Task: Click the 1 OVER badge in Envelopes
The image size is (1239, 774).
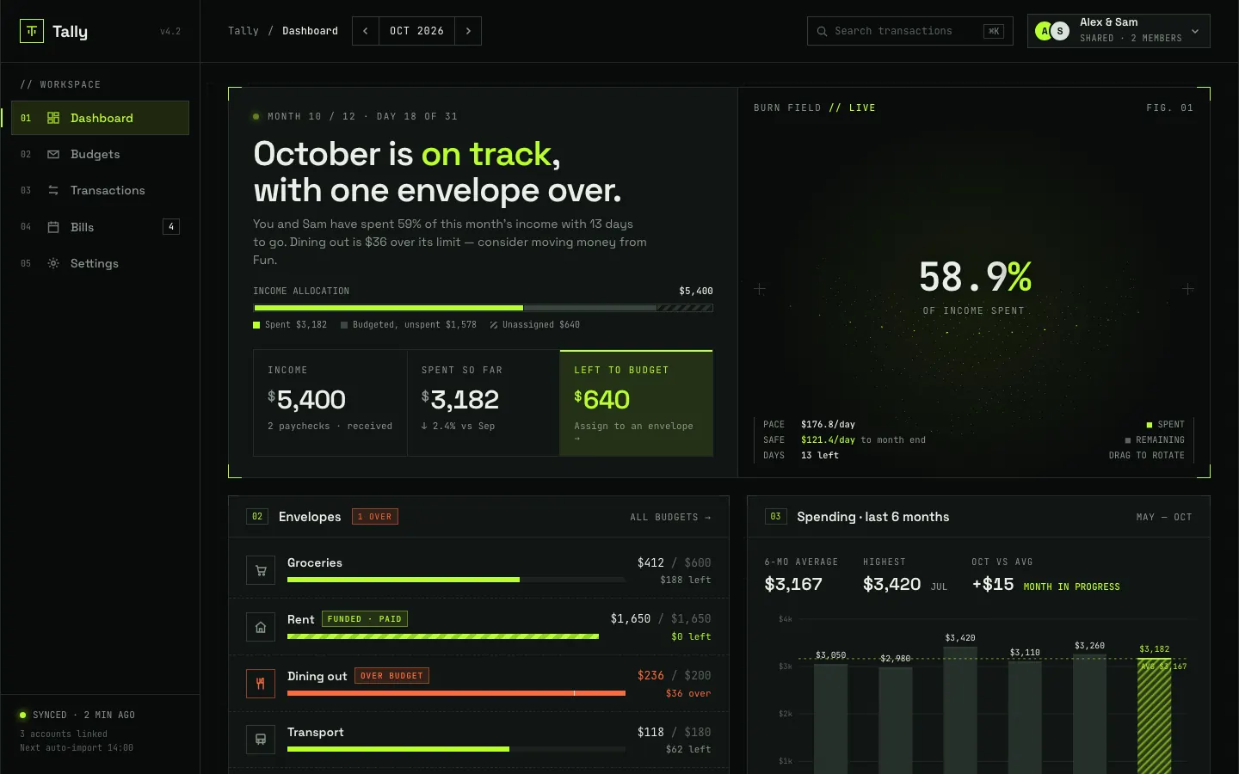Action: click(374, 517)
